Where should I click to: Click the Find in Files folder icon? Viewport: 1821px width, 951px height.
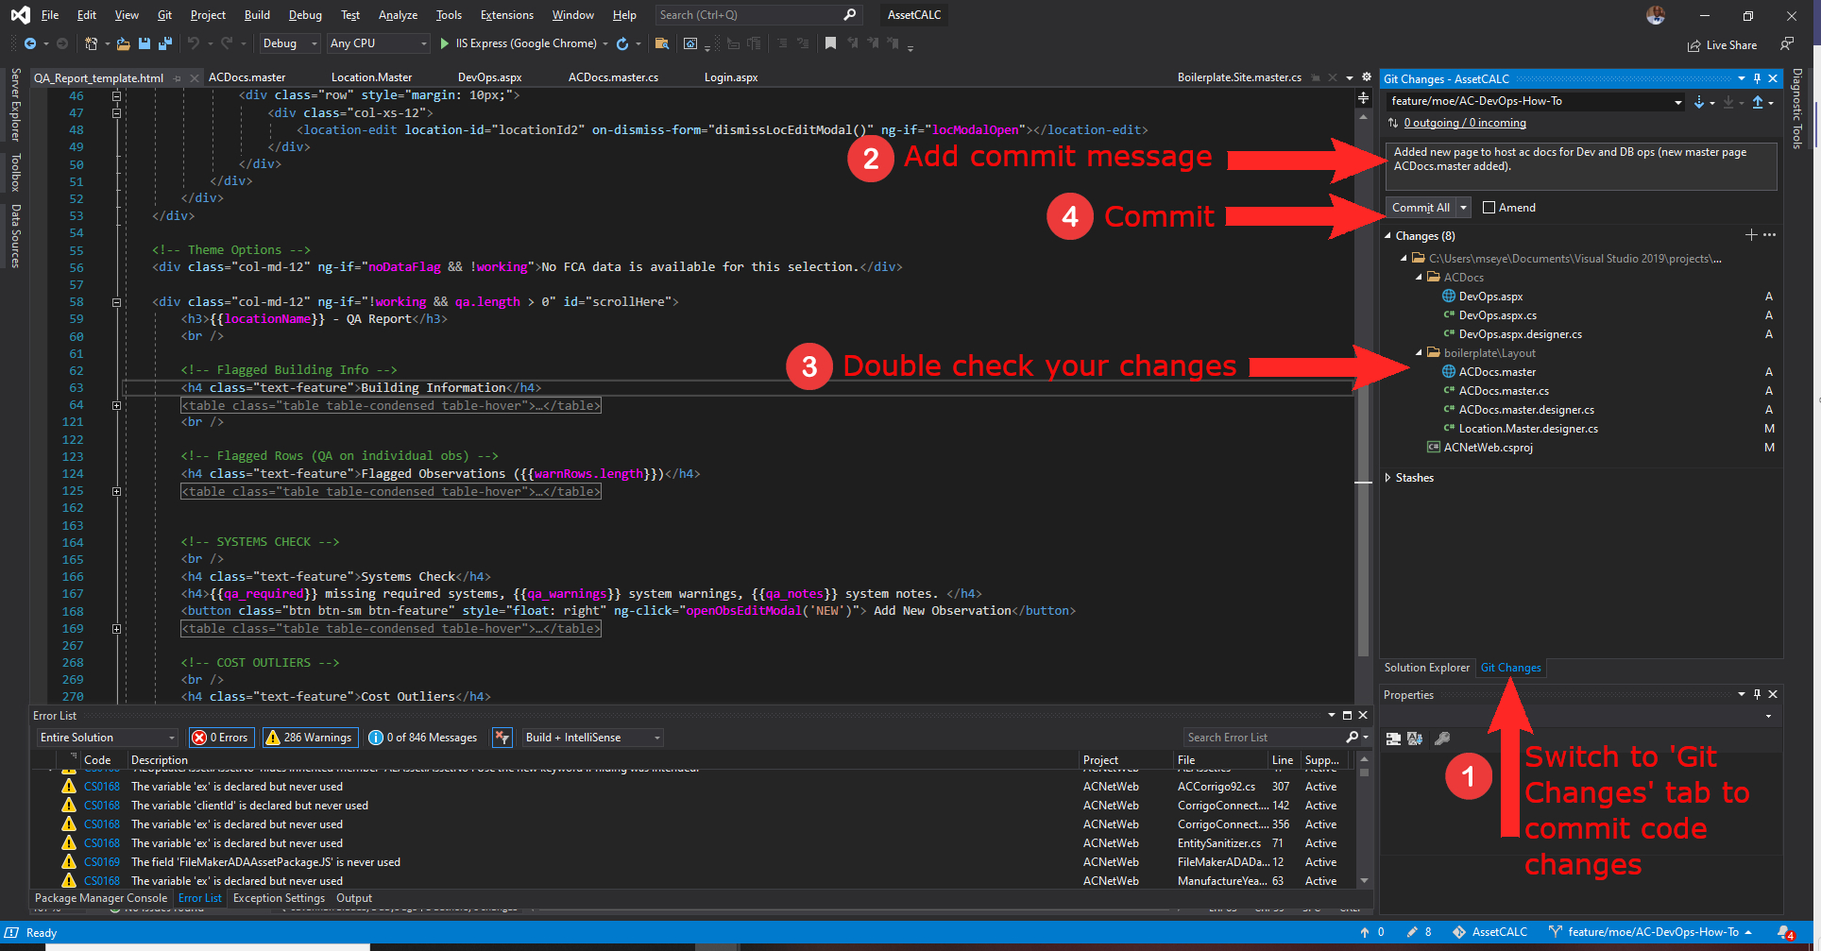662,43
